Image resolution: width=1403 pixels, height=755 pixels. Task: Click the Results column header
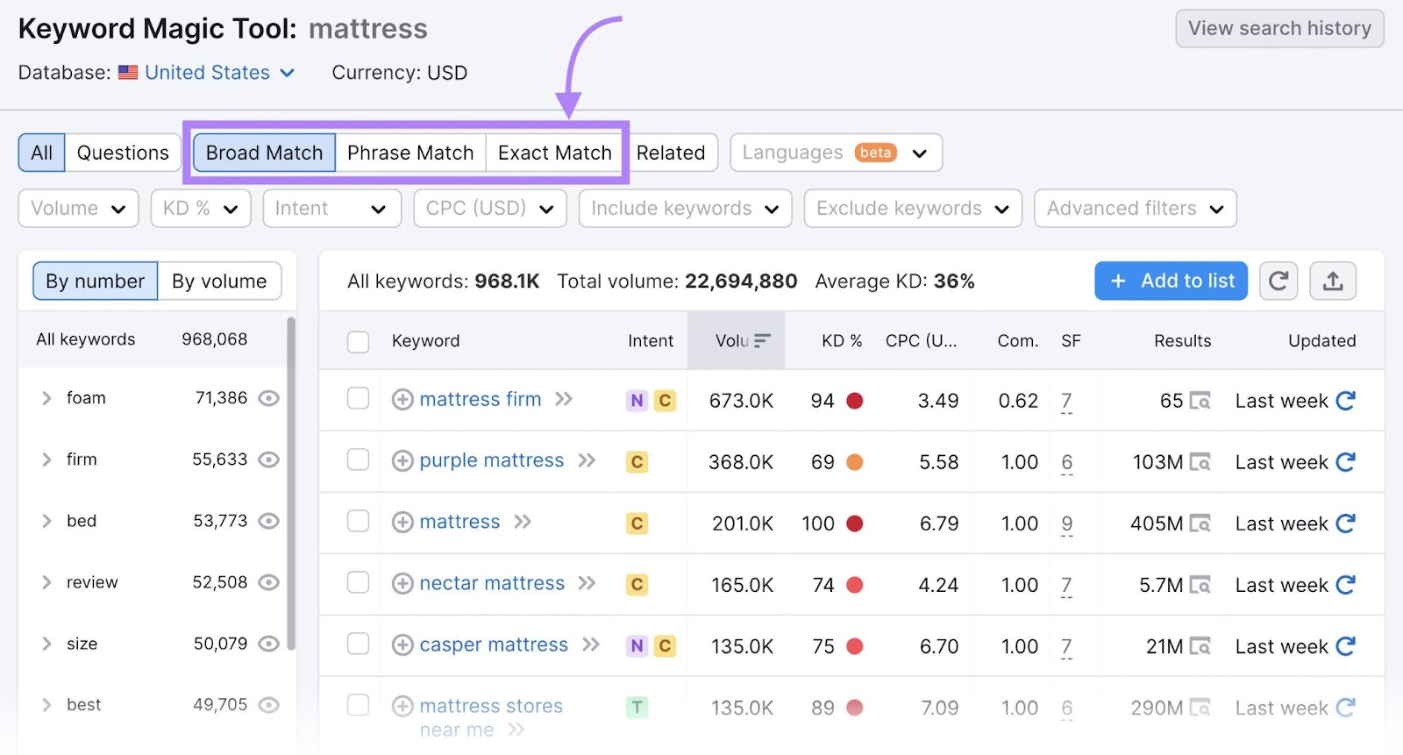pyautogui.click(x=1182, y=341)
